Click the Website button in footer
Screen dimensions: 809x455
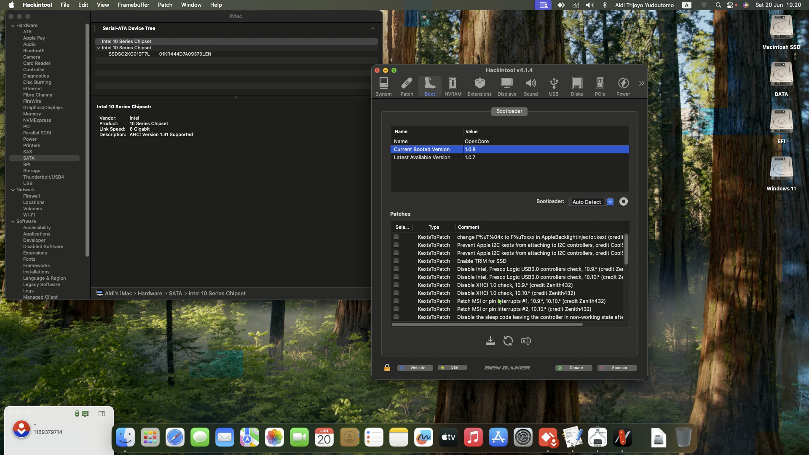pos(415,368)
